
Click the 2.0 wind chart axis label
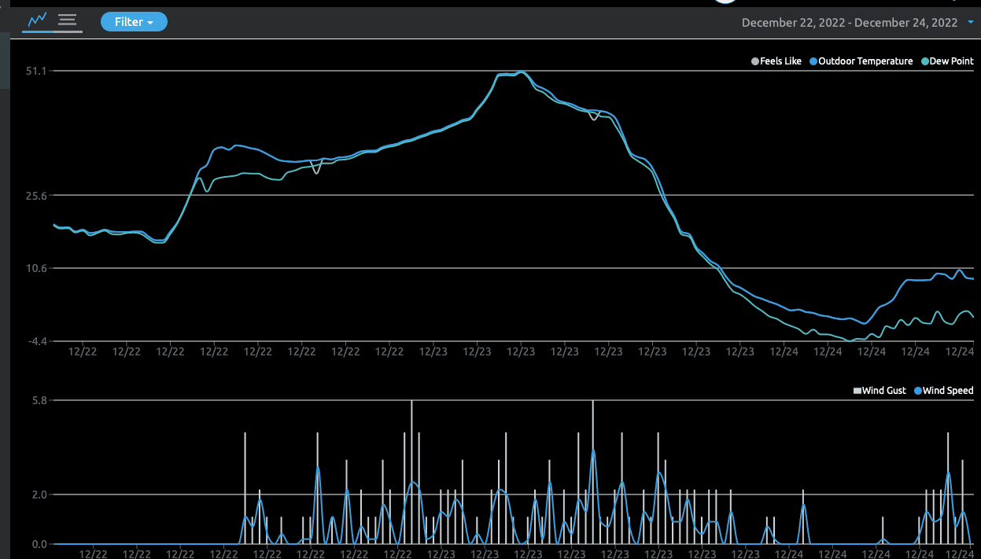40,495
